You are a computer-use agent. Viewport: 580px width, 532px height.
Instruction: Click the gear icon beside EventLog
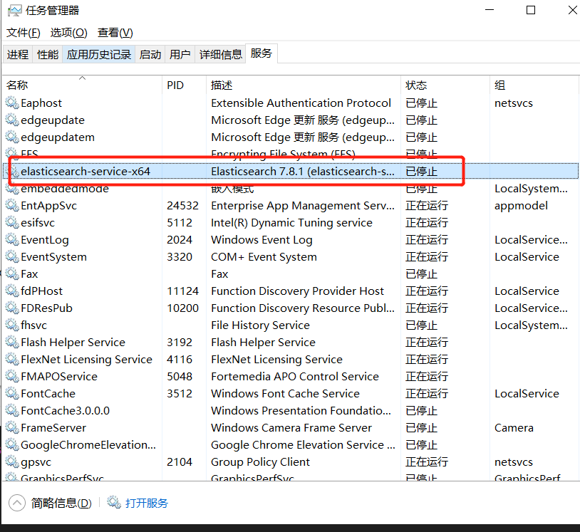pos(12,239)
